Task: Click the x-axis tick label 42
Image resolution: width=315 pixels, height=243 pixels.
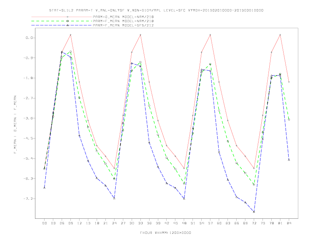Action: (x=167, y=223)
